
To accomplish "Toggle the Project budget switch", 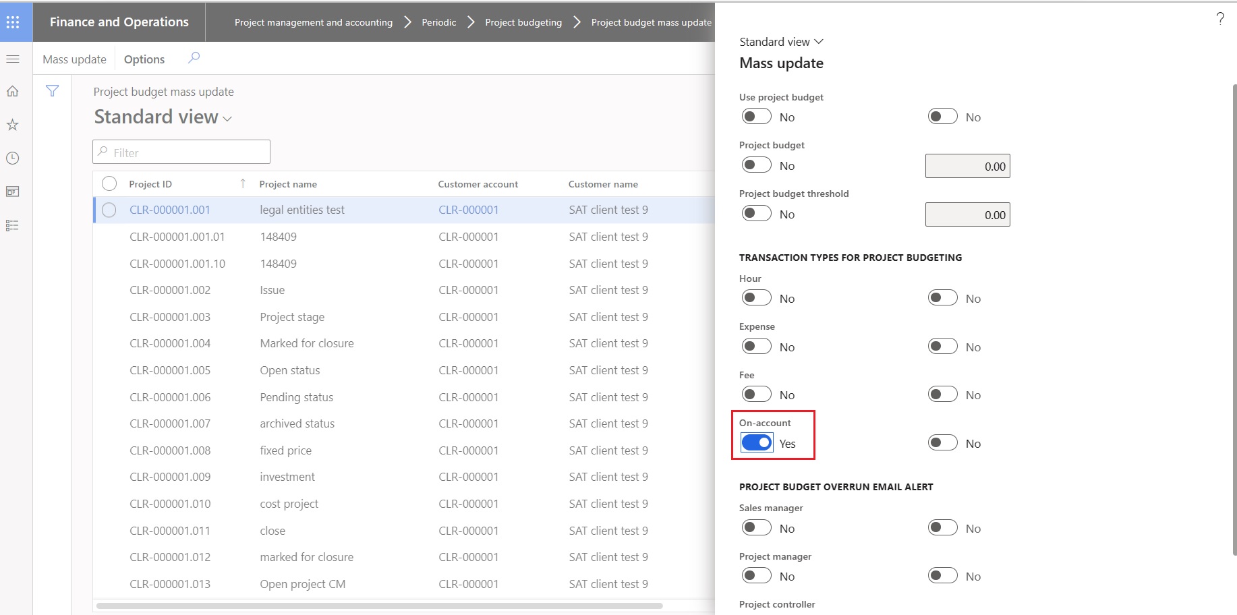I will tap(757, 165).
